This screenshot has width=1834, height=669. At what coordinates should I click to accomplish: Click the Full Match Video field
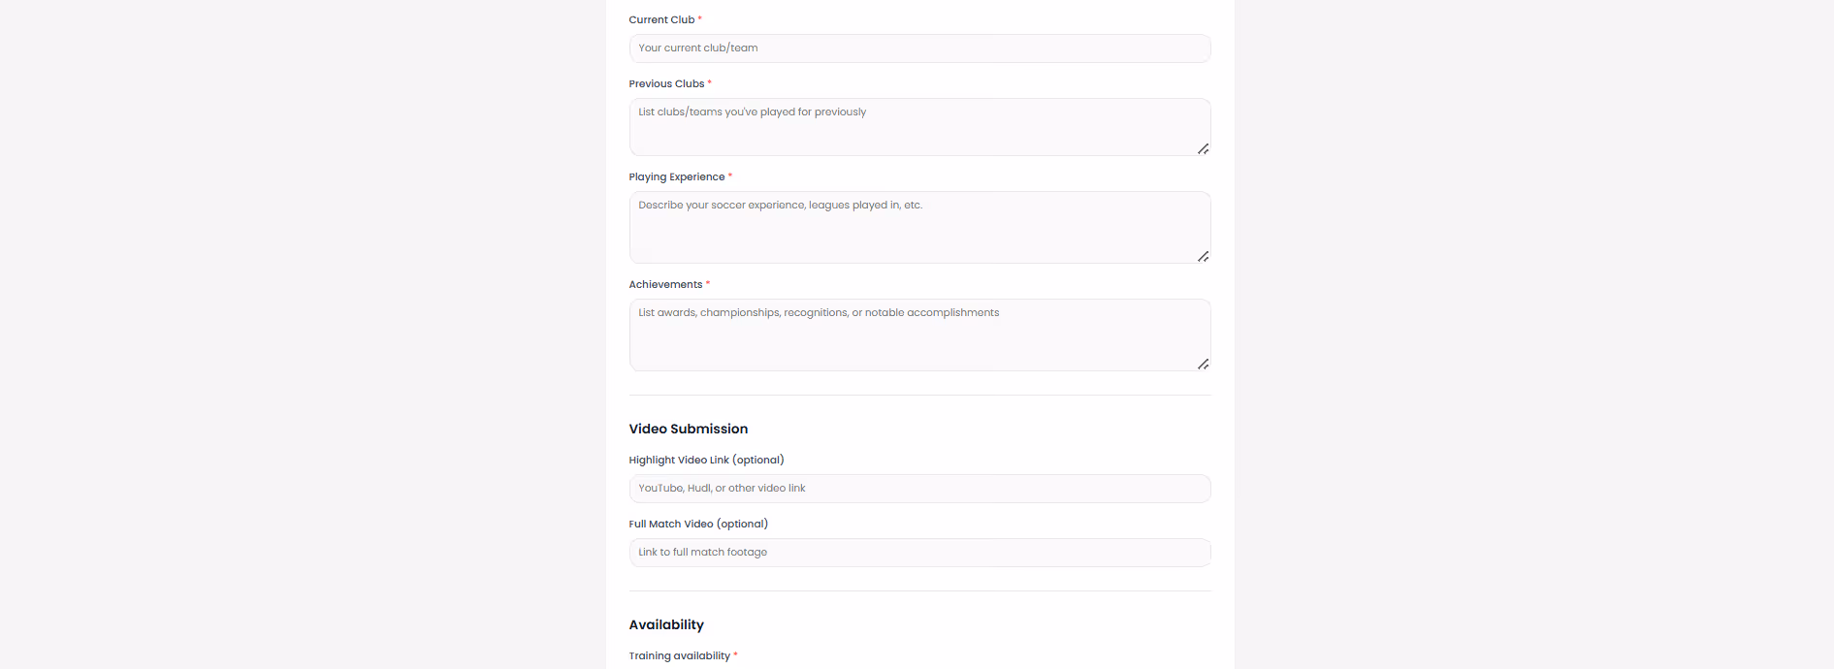[x=919, y=553]
